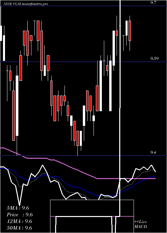Screen dimensions: 167x233
Task: Click the 50MA : 9.6 reading
Action: click(x=19, y=228)
